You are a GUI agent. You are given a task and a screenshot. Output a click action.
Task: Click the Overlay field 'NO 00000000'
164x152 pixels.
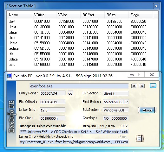coord(116,118)
